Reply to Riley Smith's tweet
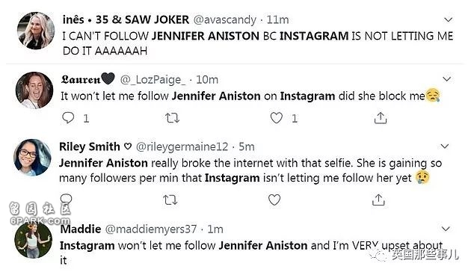Screen dimensions: 474x275 coord(67,199)
